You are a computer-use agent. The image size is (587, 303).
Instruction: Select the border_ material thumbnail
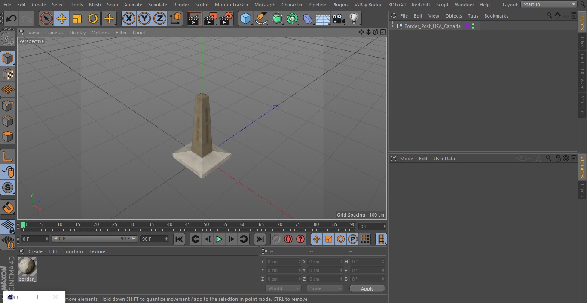(x=27, y=267)
